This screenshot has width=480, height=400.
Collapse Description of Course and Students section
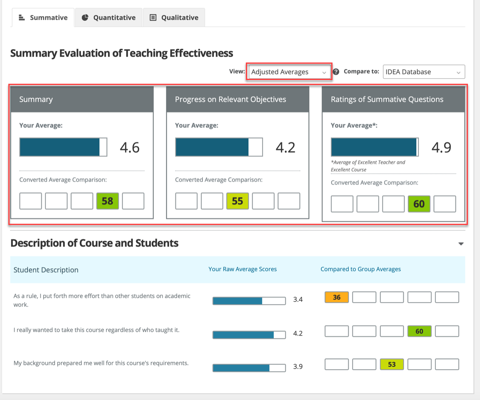click(461, 244)
